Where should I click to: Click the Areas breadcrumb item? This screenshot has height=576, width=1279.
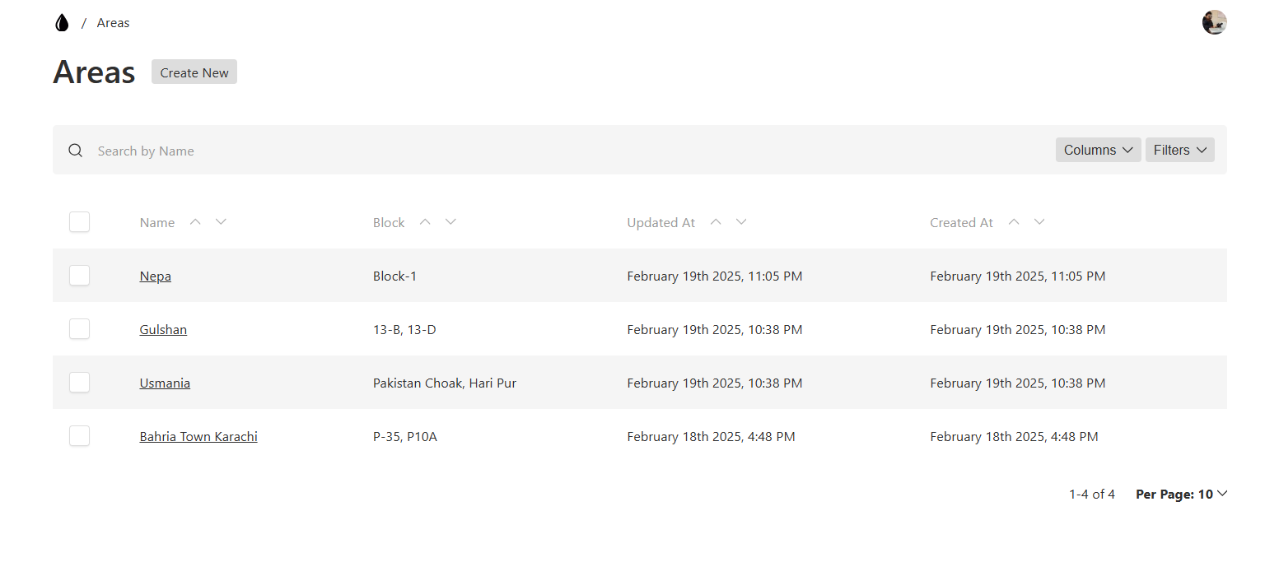(x=113, y=23)
